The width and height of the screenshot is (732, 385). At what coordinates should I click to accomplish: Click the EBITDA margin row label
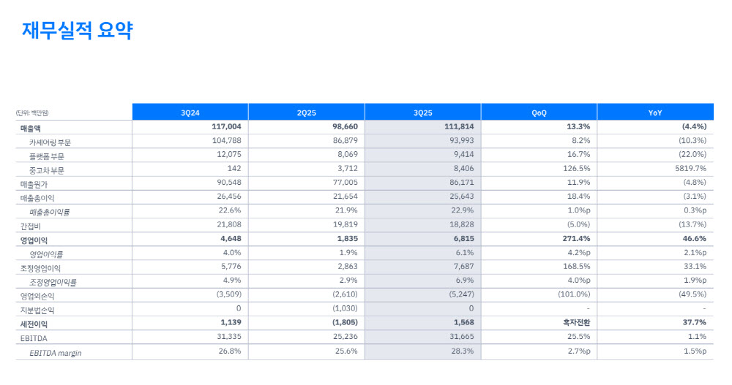point(56,352)
